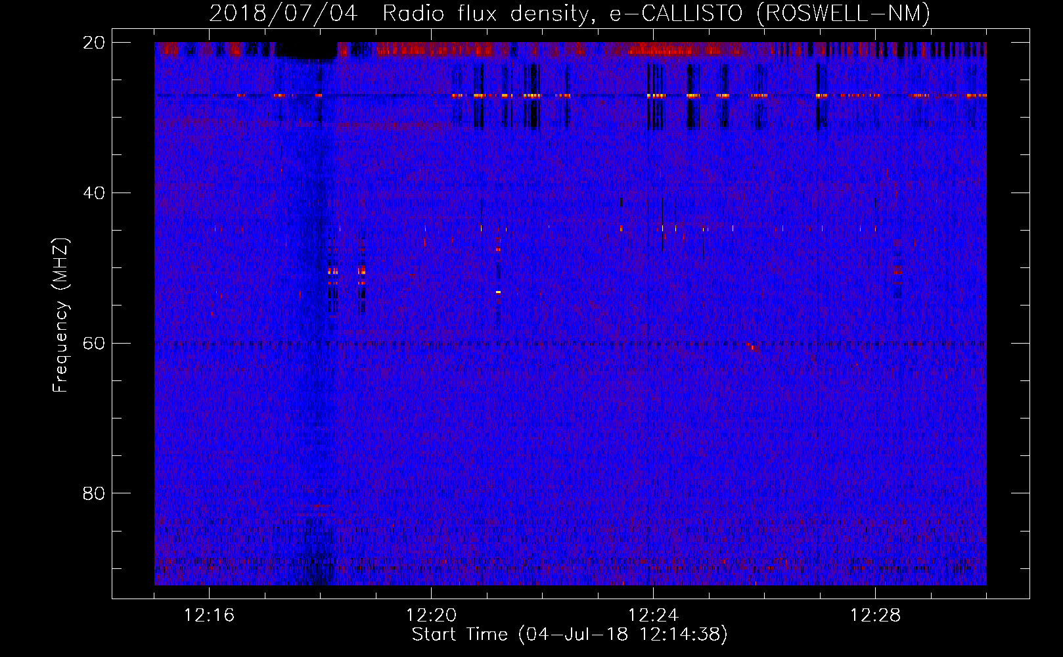
Task: Click the 20 MHz tick label
Action: [93, 43]
